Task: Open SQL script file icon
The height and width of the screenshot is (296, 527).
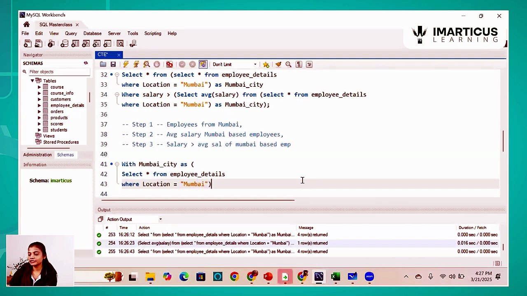Action: coord(38,43)
